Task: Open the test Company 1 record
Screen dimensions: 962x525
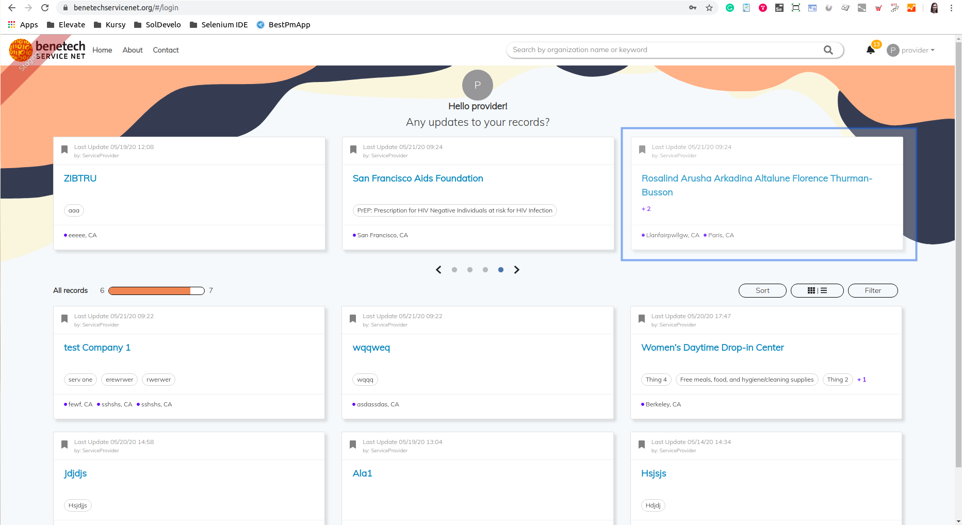Action: click(x=96, y=348)
